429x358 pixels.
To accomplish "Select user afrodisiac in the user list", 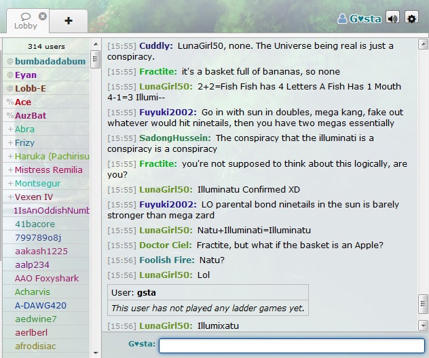I will (x=46, y=346).
